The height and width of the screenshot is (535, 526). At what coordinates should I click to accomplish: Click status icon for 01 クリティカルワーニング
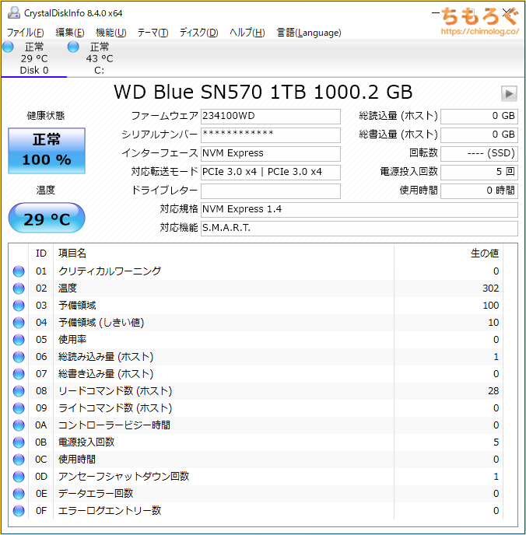19,271
